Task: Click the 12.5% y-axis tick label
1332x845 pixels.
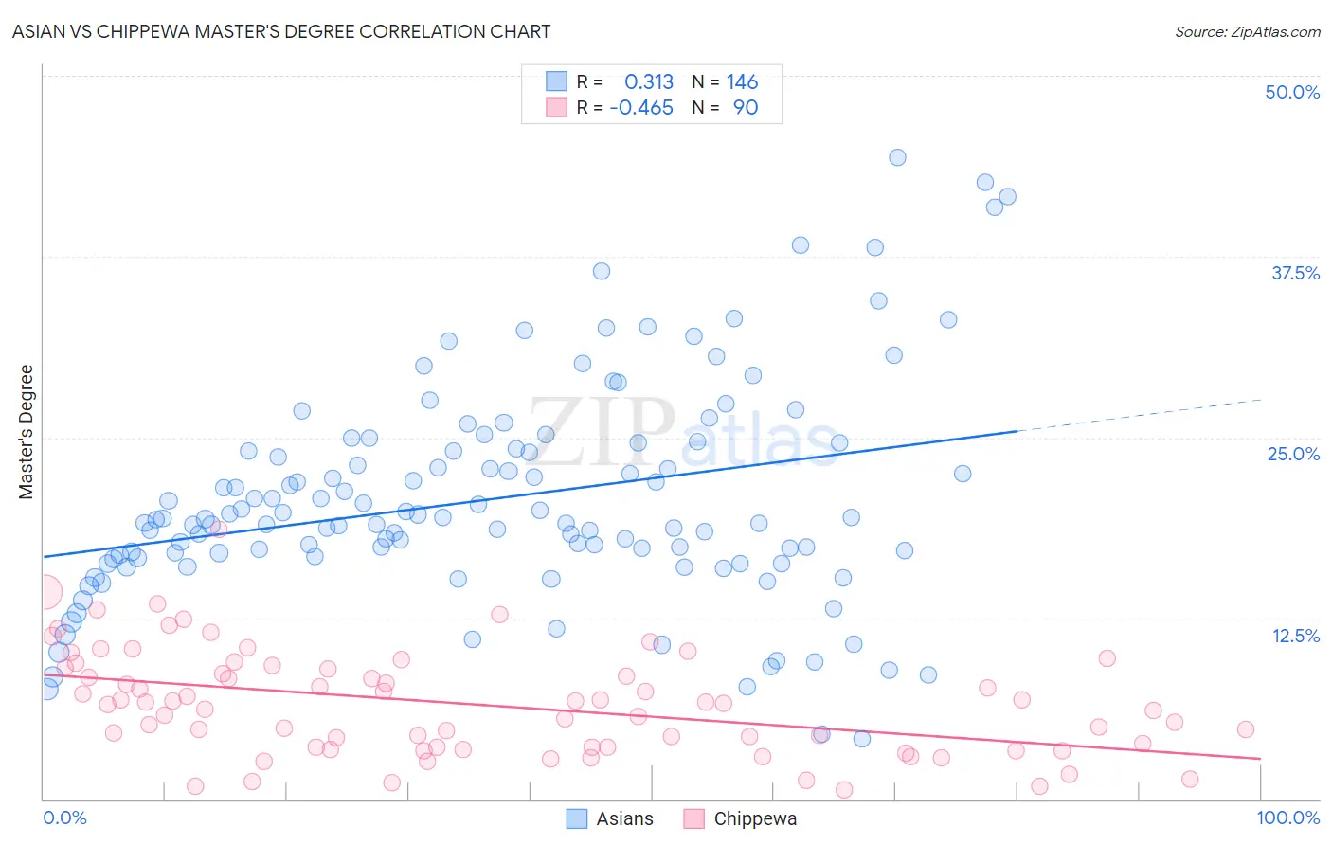Action: click(1295, 636)
